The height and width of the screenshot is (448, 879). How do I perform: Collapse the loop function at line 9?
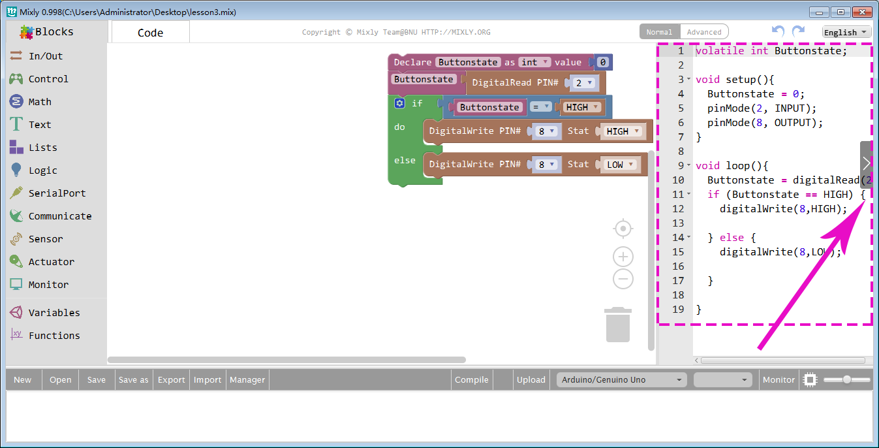[688, 165]
